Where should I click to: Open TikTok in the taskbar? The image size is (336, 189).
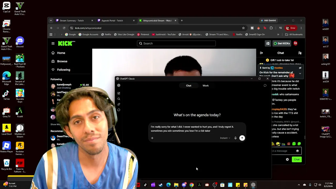[145, 185]
